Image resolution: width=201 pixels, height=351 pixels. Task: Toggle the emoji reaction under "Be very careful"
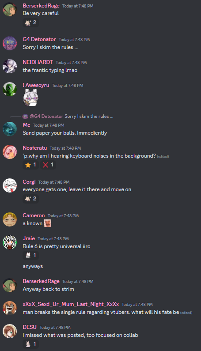pyautogui.click(x=30, y=23)
